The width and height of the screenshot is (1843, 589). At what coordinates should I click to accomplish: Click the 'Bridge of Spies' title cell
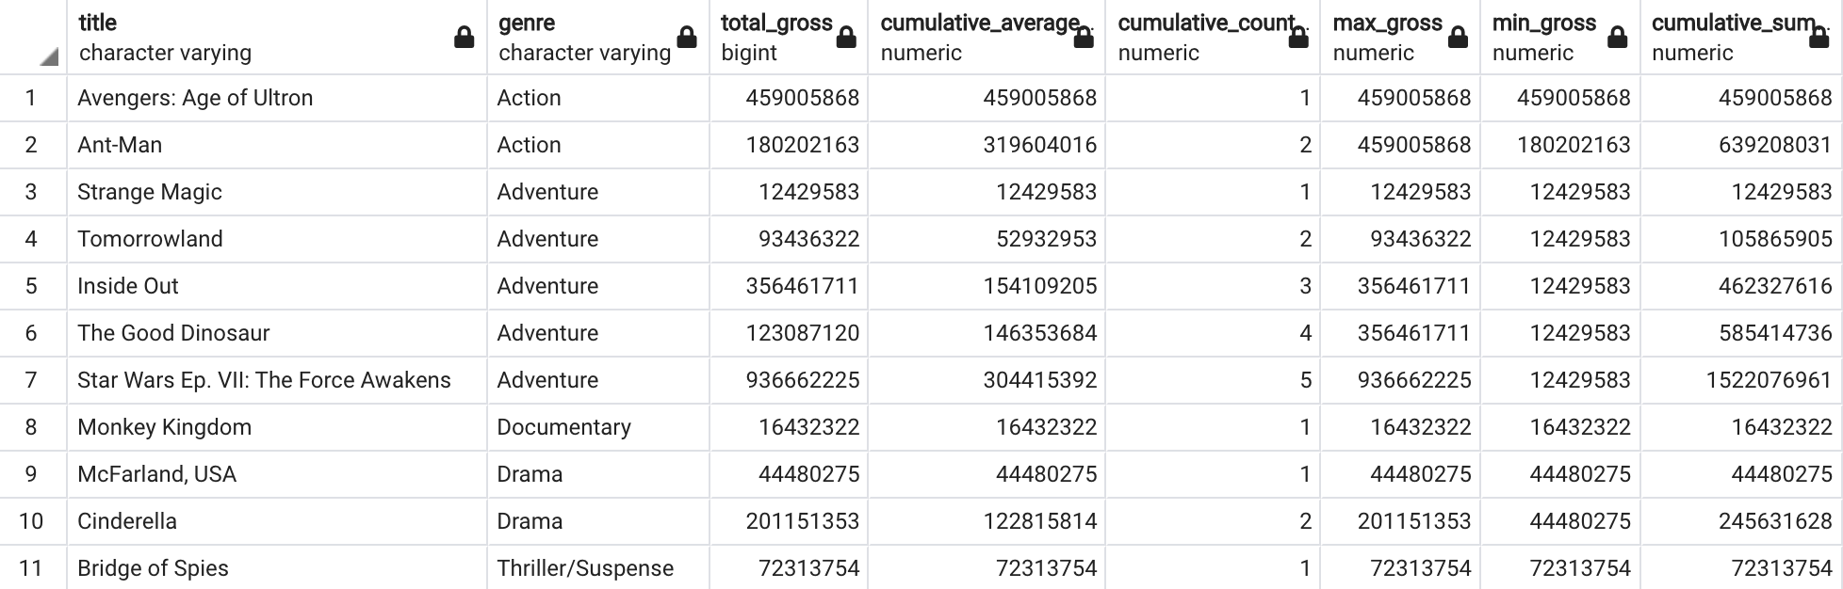pyautogui.click(x=277, y=568)
